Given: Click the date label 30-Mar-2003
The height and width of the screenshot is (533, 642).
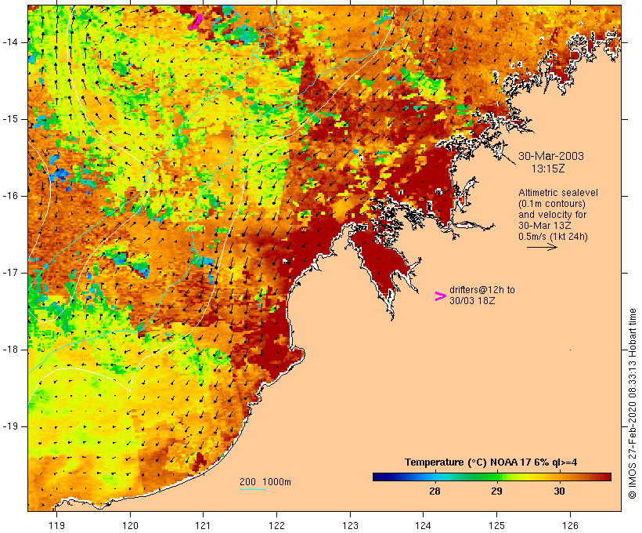Looking at the screenshot, I should tap(550, 156).
